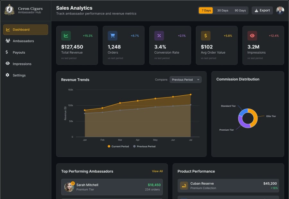
Task: Click the $45,200 Cuban Reserve sales value
Action: tap(270, 184)
